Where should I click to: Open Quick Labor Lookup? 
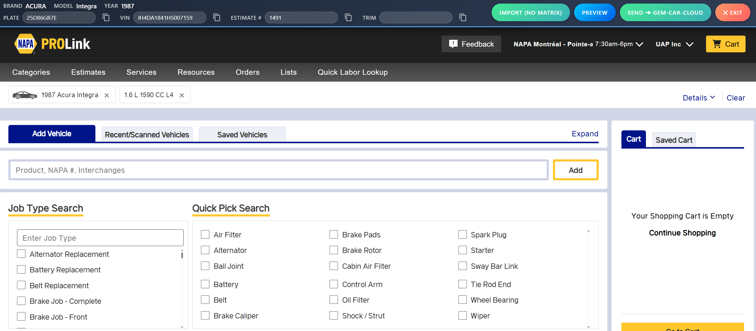(x=353, y=72)
